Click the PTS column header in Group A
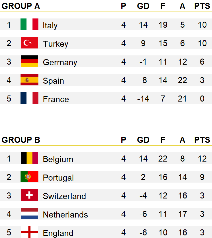Image resolution: width=212 pixels, height=238 pixels. pyautogui.click(x=202, y=6)
